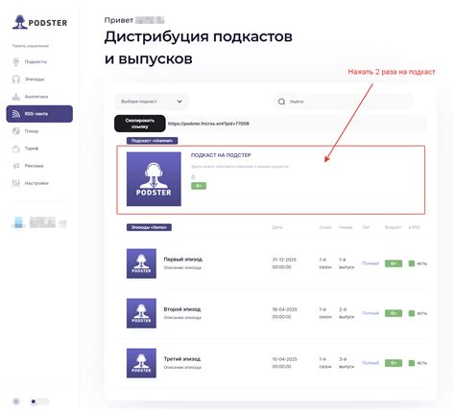This screenshot has height=410, width=455.
Task: Toggle the dark/light theme switch
Action: point(39,401)
